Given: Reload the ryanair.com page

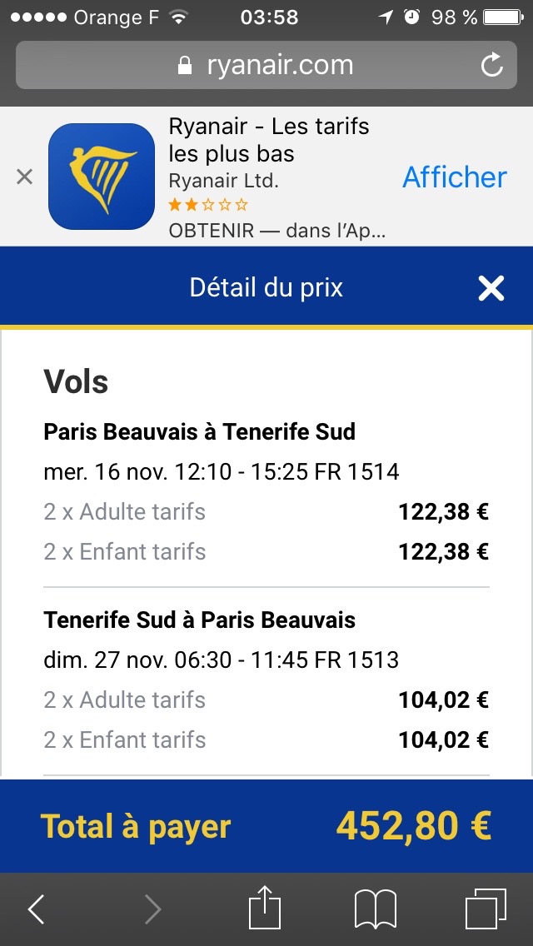Looking at the screenshot, I should 492,65.
